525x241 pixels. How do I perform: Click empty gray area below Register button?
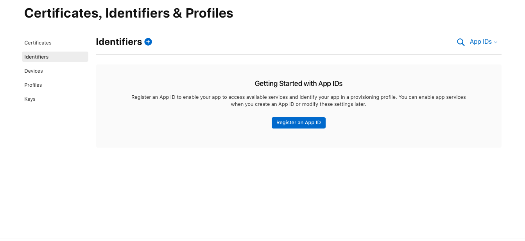(299, 138)
